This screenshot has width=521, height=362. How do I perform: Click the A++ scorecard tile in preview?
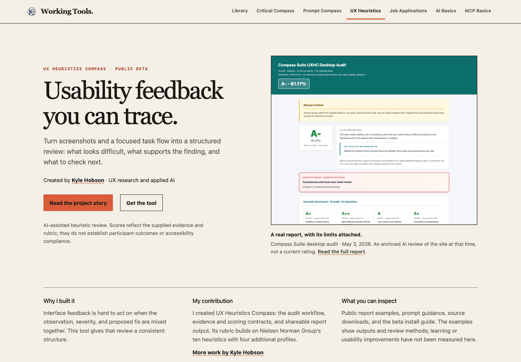coord(356,216)
